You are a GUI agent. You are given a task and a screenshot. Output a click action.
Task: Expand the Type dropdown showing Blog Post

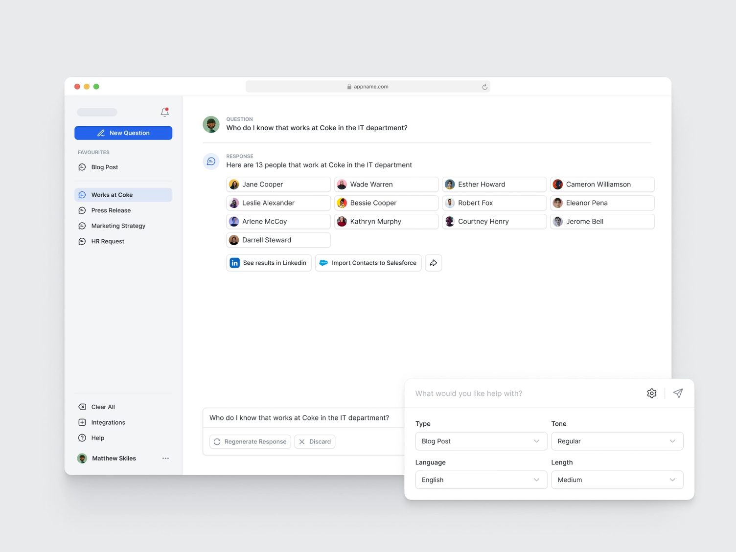click(481, 441)
